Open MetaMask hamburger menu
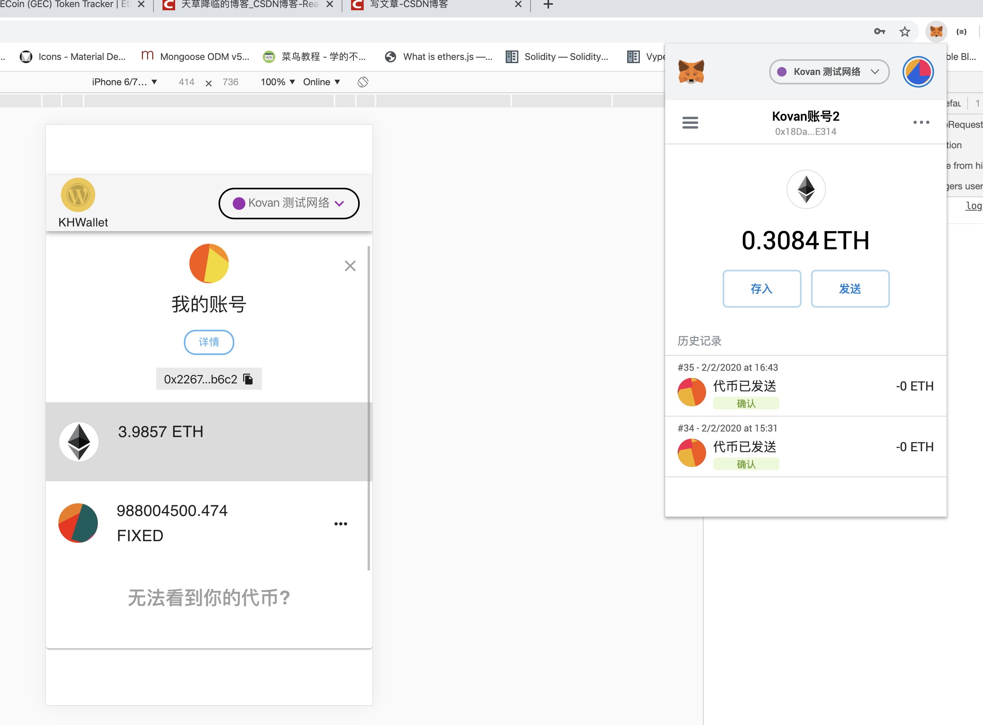Image resolution: width=983 pixels, height=725 pixels. pyautogui.click(x=690, y=122)
